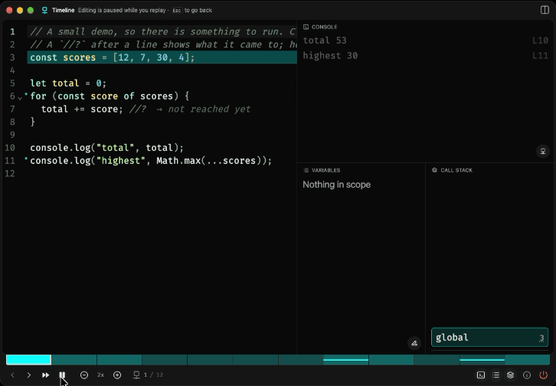
Task: Jump to the last timeline segment
Action: (x=527, y=360)
